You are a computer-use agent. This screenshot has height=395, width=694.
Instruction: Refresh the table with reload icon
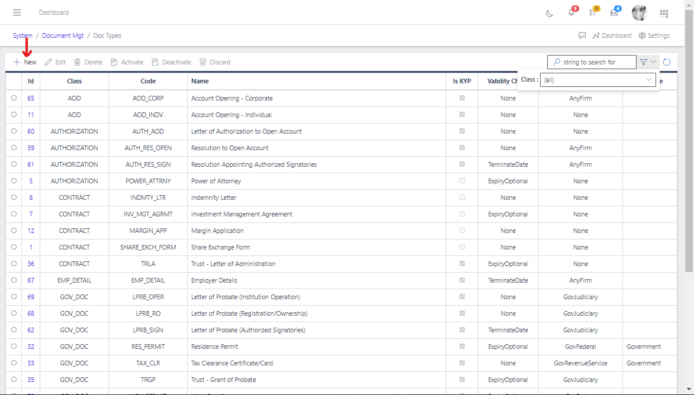tap(667, 62)
